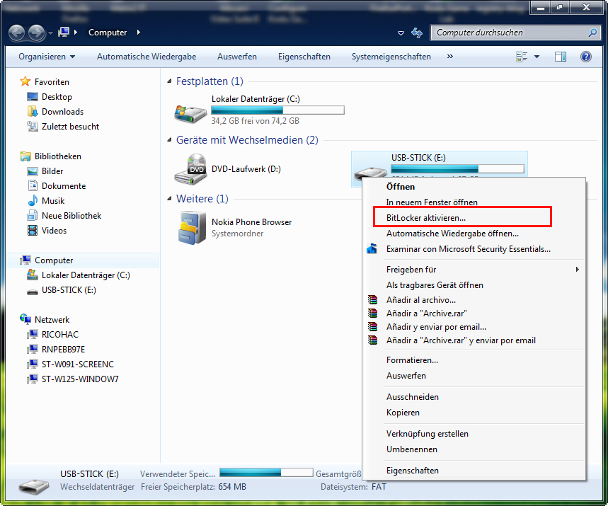The width and height of the screenshot is (608, 506).
Task: Click the Auswerfen toolbar button
Action: coord(237,57)
